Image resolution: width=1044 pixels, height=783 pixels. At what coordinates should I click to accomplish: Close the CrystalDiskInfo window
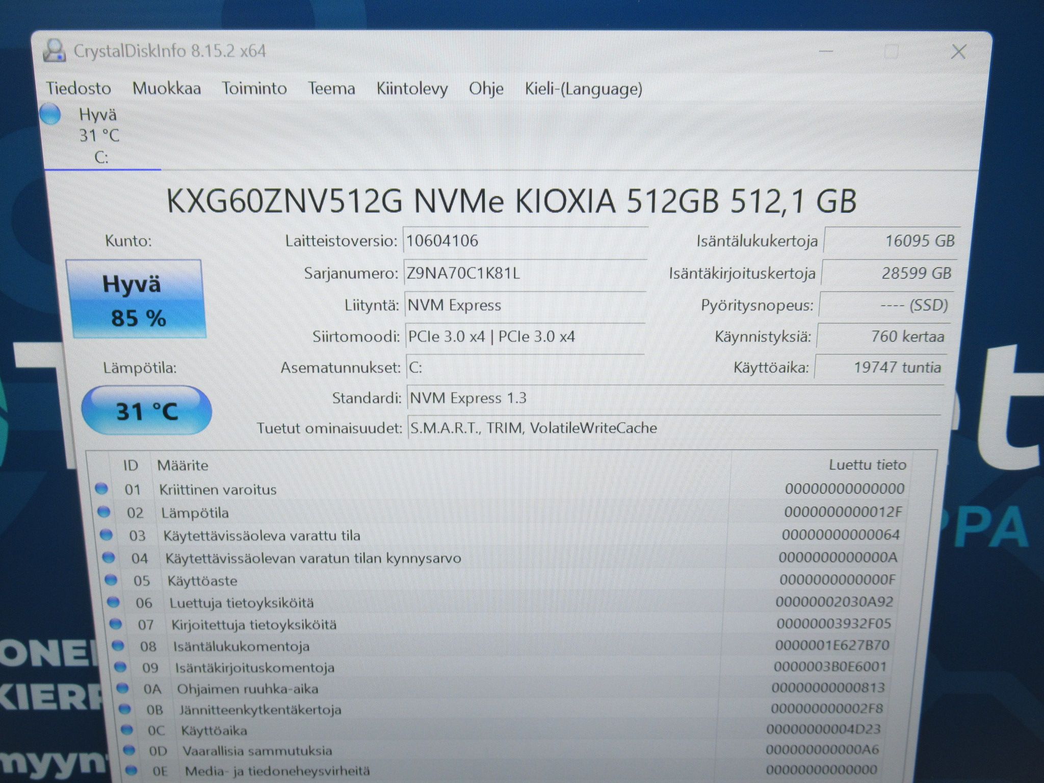click(959, 51)
